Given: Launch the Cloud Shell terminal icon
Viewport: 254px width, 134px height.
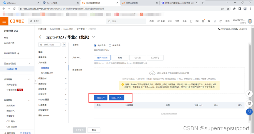Looking at the screenshot, I should pos(197,21).
